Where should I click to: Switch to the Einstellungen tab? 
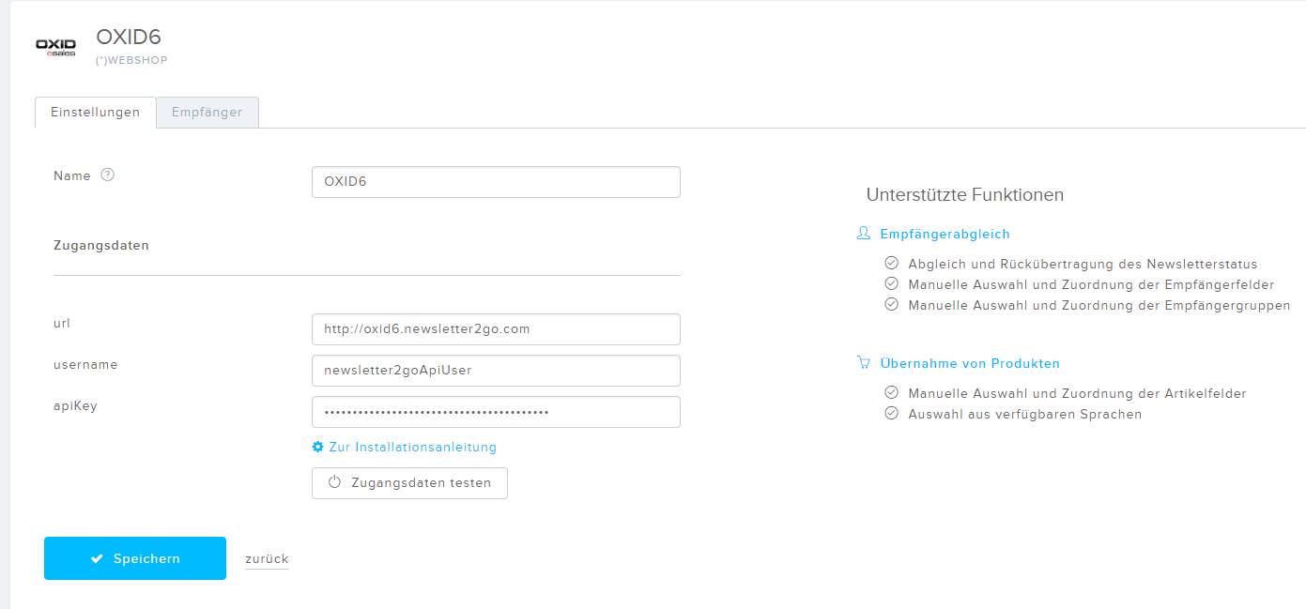(x=96, y=112)
